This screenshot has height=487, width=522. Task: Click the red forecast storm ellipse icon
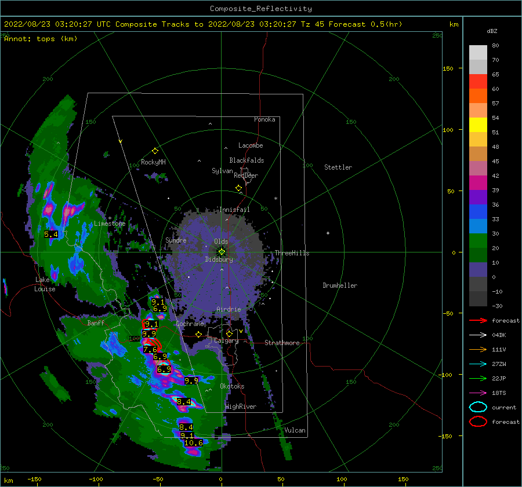click(x=478, y=422)
